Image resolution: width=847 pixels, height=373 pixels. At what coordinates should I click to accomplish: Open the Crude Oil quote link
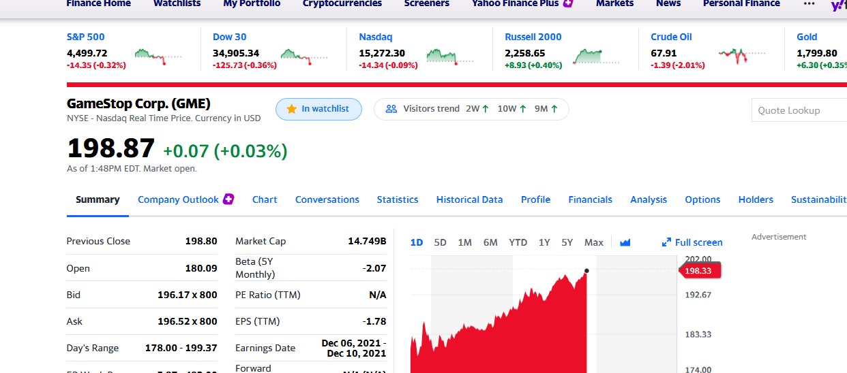pyautogui.click(x=671, y=37)
